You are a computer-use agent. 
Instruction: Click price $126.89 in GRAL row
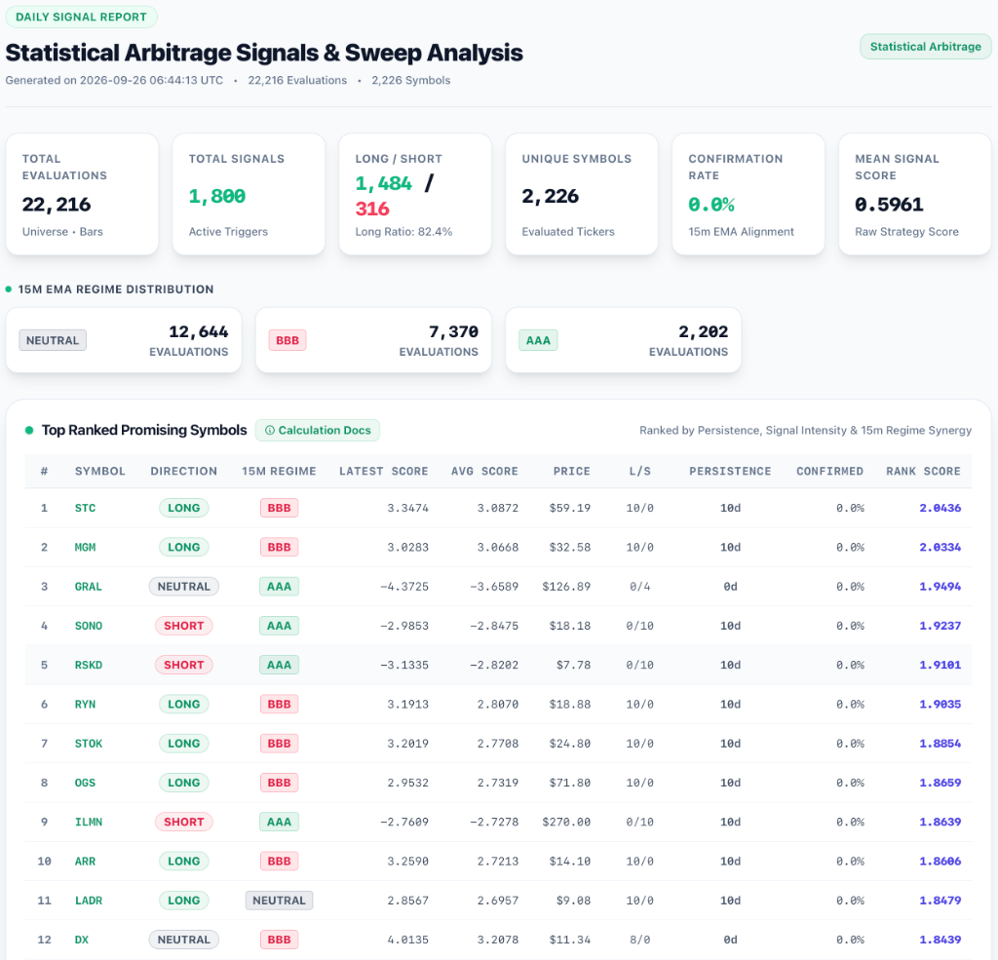566,587
